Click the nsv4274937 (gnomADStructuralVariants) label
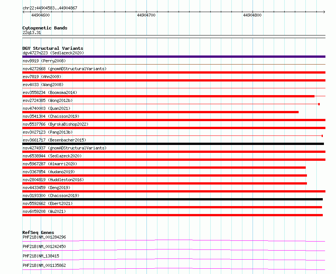 pyautogui.click(x=65, y=148)
